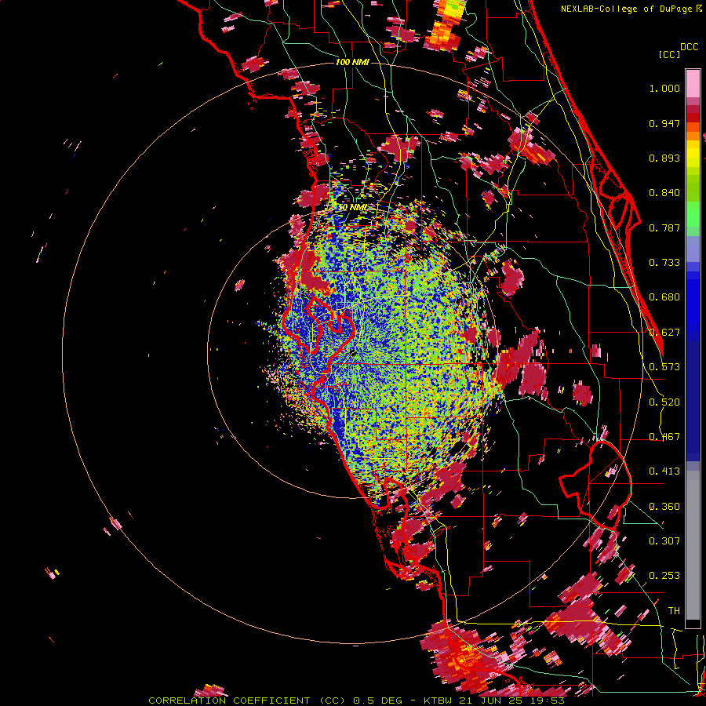Image resolution: width=706 pixels, height=706 pixels.
Task: Click the 100 NMI range ring label
Action: 352,62
